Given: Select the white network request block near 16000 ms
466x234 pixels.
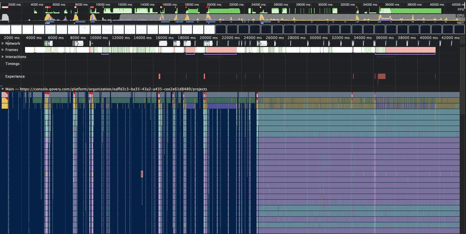Looking at the screenshot, I should (163, 43).
